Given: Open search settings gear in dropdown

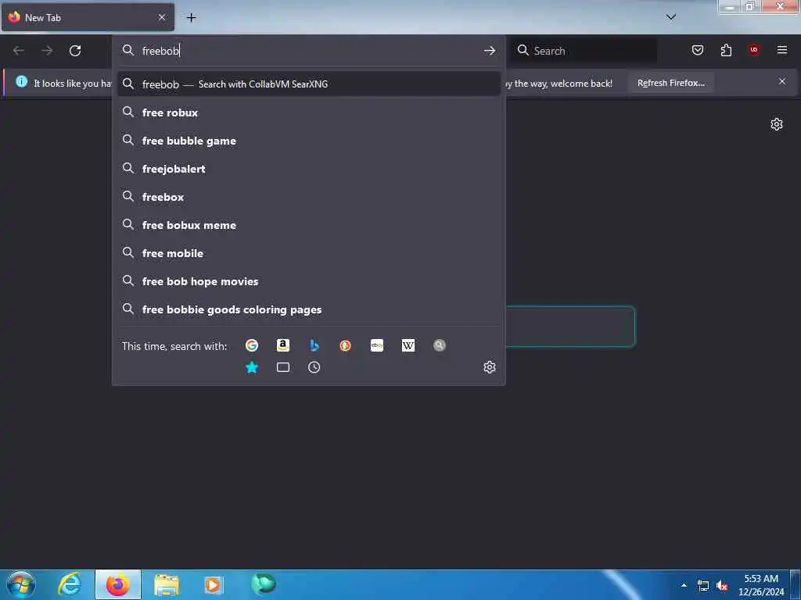Looking at the screenshot, I should [490, 367].
